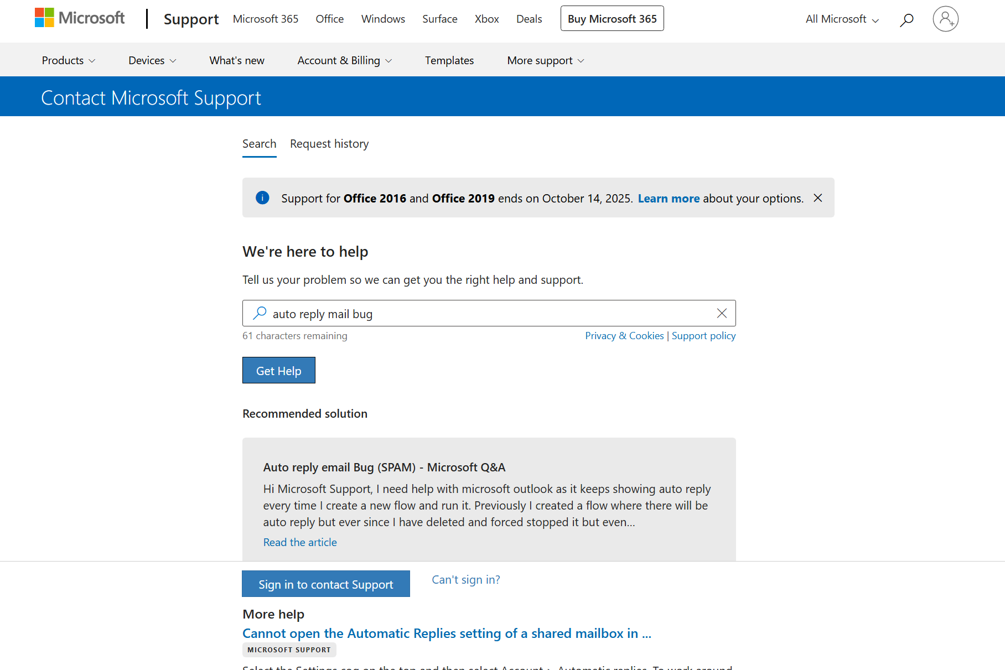Click the magnifier icon inside the search box
This screenshot has height=670, width=1005.
coord(259,313)
